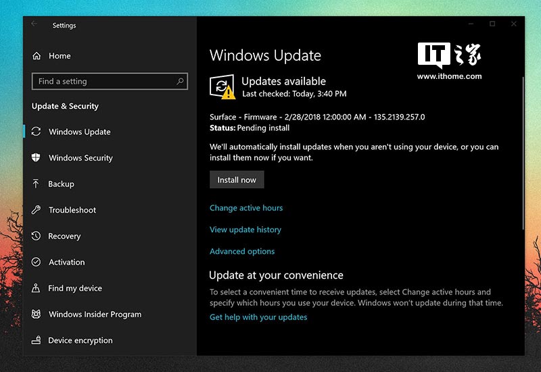Open Advanced options link
541x372 pixels.
[x=242, y=251]
